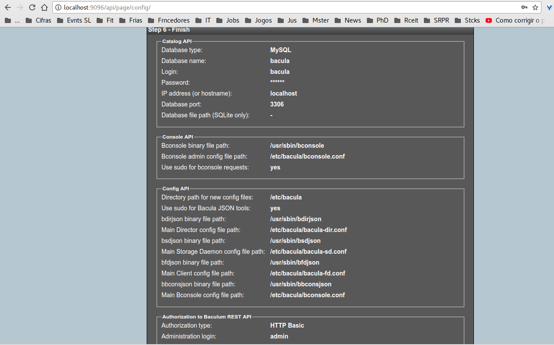
Task: Click the administration login value 'admin'
Action: (x=279, y=336)
